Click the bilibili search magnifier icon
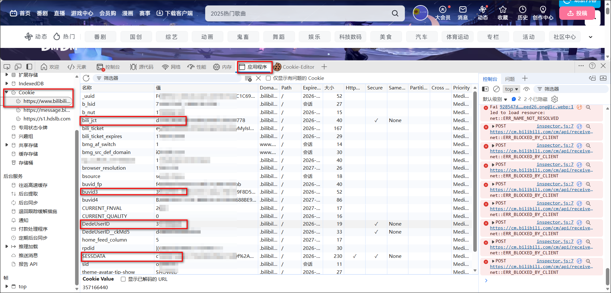Image resolution: width=611 pixels, height=293 pixels. (395, 13)
